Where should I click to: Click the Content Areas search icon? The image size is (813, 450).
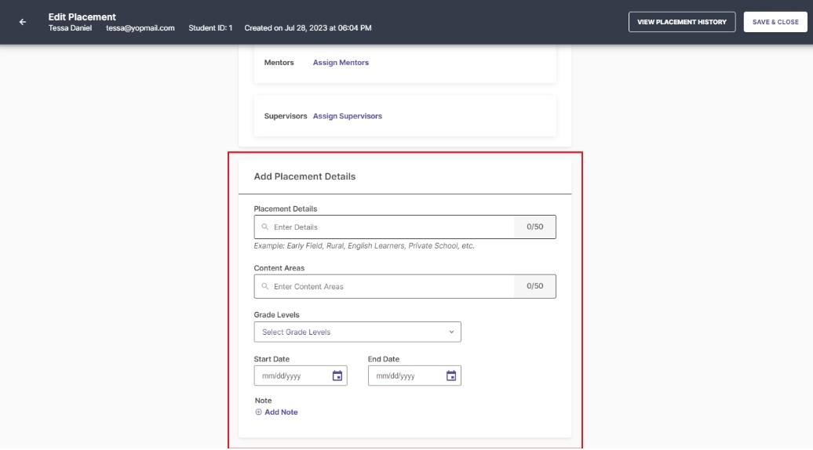pyautogui.click(x=265, y=287)
